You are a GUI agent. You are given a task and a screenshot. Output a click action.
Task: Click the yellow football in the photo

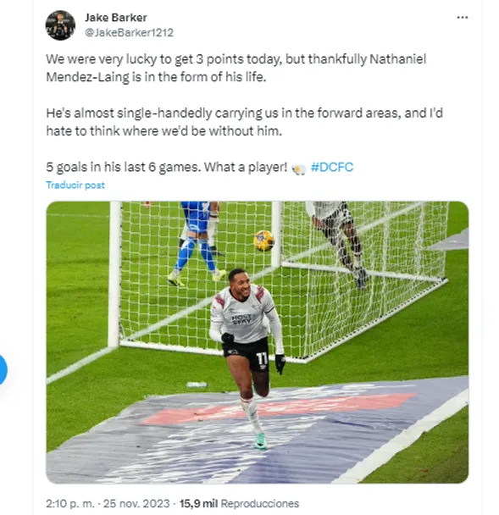point(263,241)
